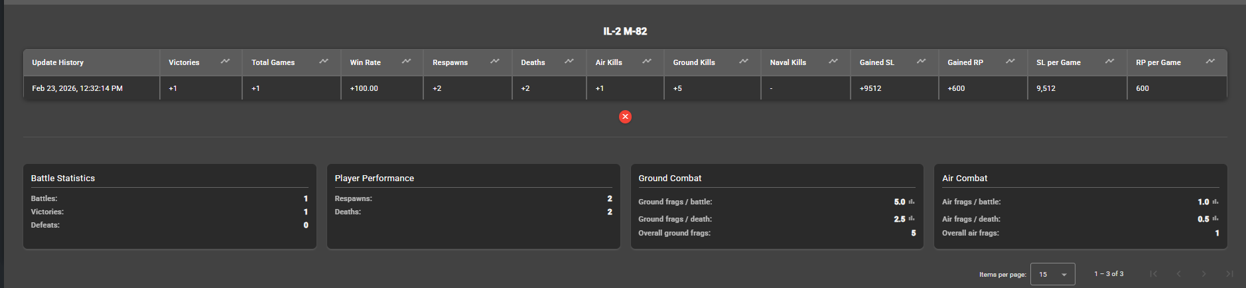
Task: Open bar chart for Air frags per battle
Action: click(x=1215, y=202)
